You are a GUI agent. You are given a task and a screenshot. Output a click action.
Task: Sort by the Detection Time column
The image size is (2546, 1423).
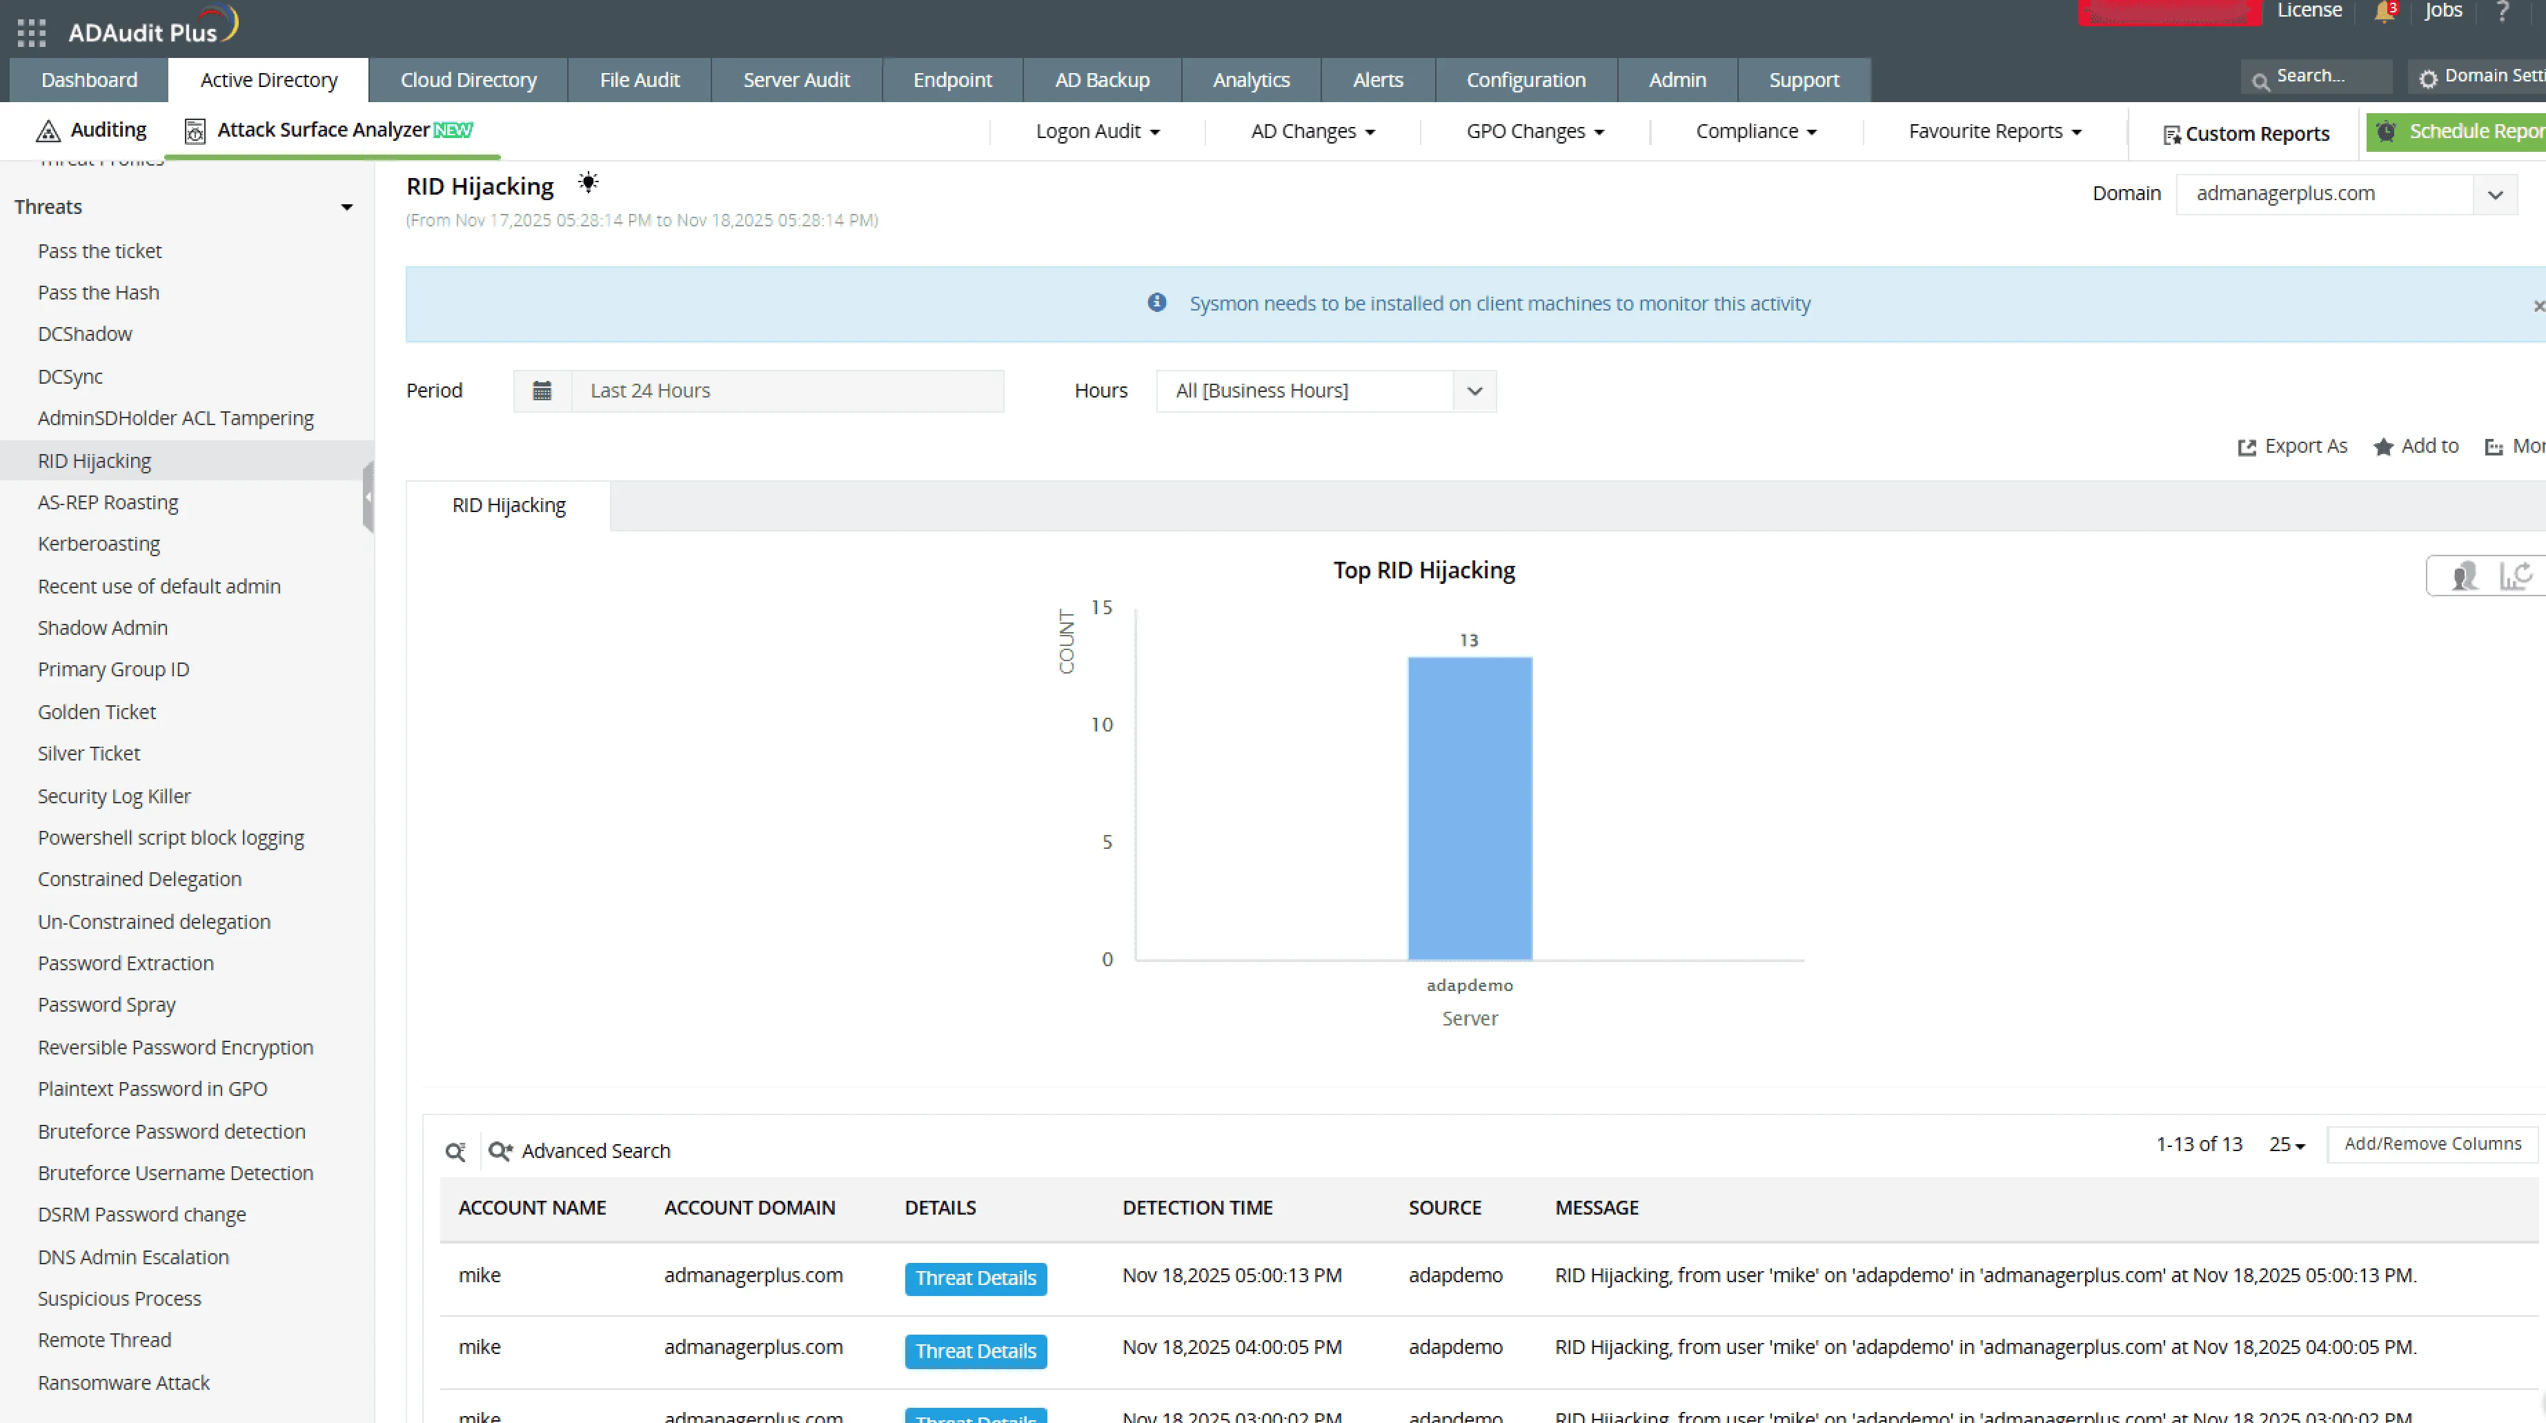(1197, 1208)
